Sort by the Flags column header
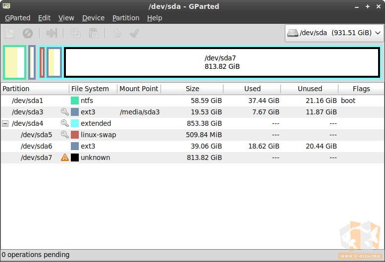This screenshot has height=262, width=385. point(361,89)
